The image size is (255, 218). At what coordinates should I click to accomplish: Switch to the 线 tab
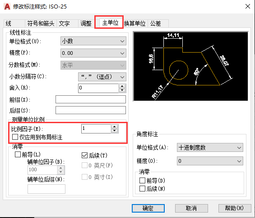coord(14,23)
